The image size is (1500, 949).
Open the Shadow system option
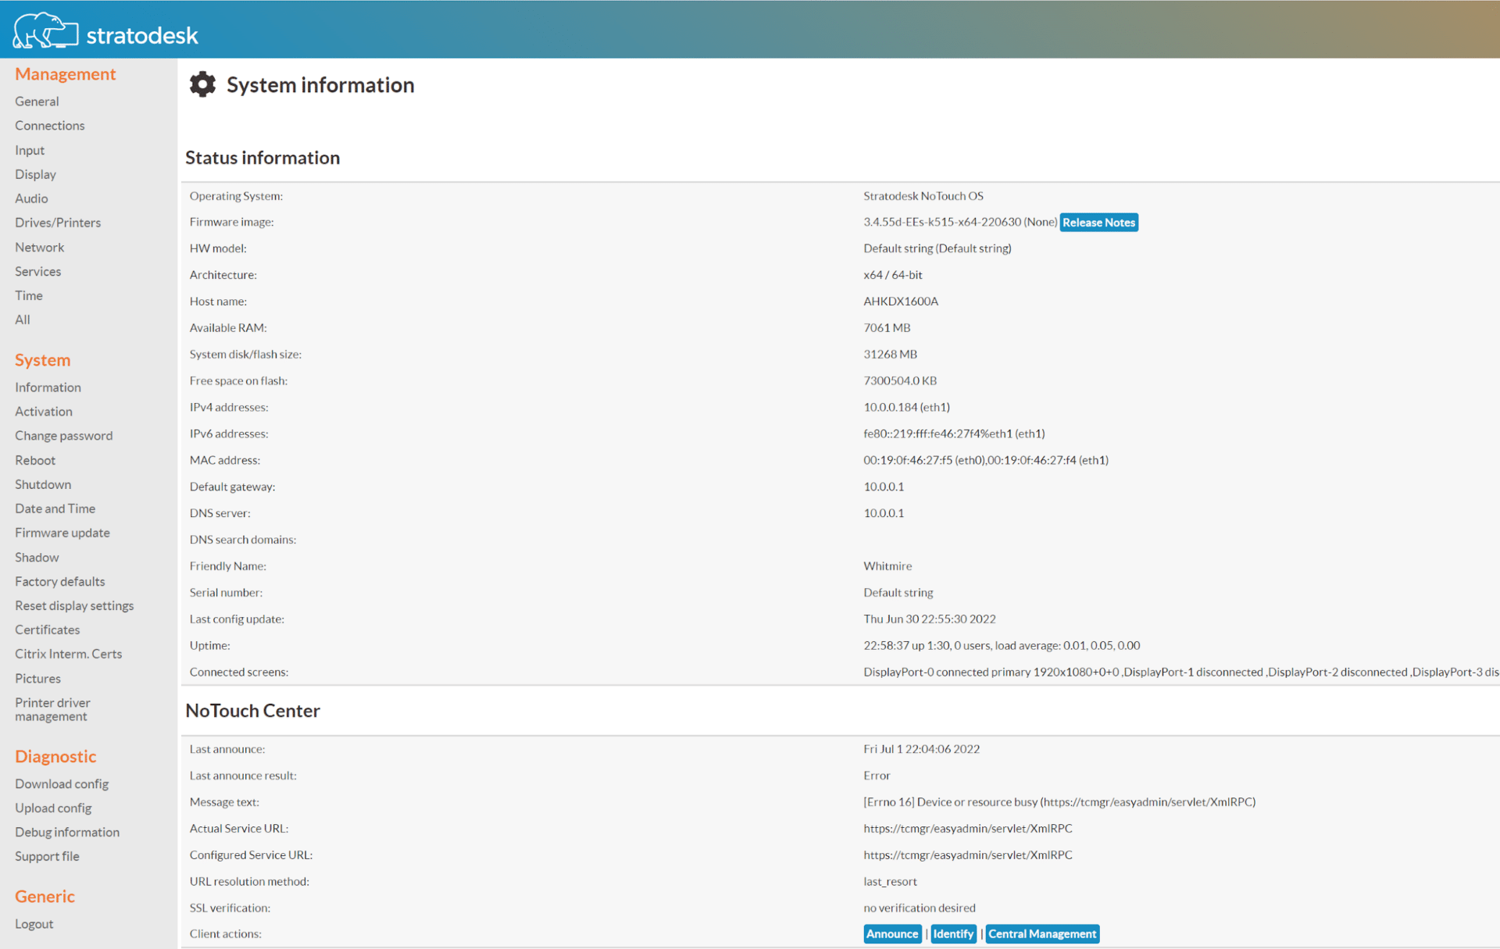pos(37,556)
